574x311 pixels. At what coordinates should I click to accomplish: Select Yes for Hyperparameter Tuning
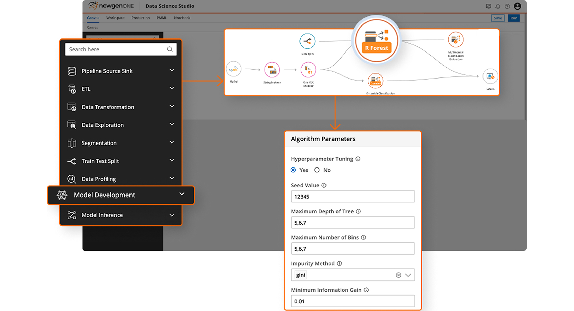pyautogui.click(x=293, y=170)
